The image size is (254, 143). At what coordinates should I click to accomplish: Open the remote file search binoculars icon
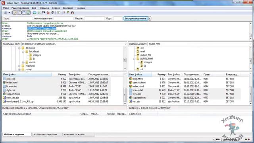pos(72,13)
